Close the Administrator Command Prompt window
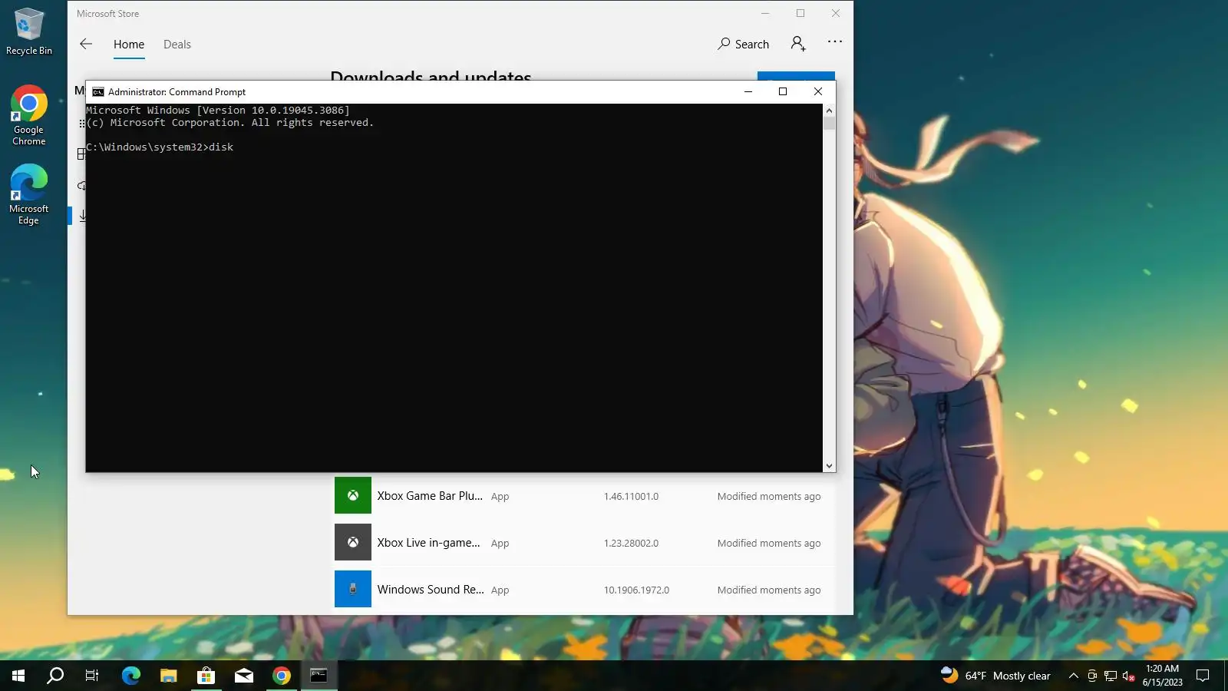This screenshot has height=691, width=1228. point(818,91)
